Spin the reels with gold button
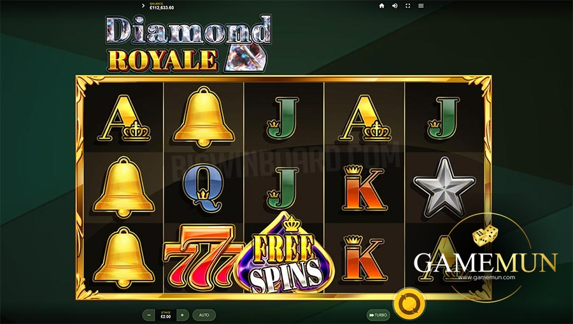 (409, 303)
